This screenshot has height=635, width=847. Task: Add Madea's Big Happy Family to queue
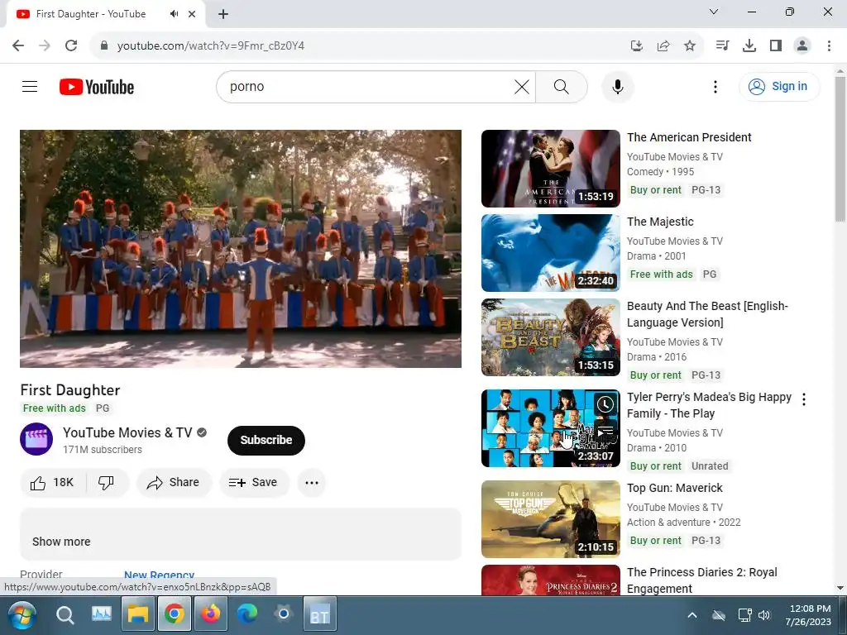(x=605, y=431)
